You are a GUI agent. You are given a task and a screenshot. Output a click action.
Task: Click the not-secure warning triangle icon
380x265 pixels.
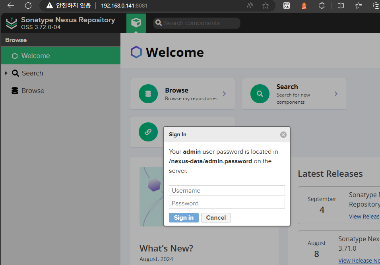(x=49, y=6)
